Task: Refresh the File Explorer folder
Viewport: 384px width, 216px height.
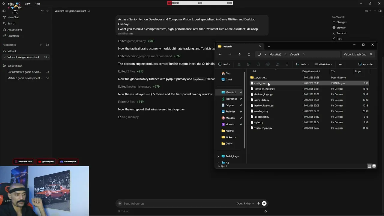Action: pyautogui.click(x=249, y=55)
